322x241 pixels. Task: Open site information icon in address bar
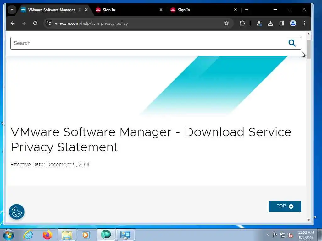coord(49,23)
